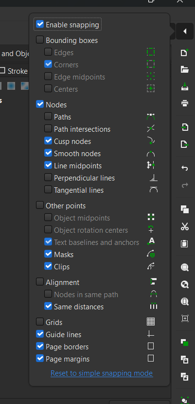
Task: Enable snapping to Grids
Action: pyautogui.click(x=40, y=322)
